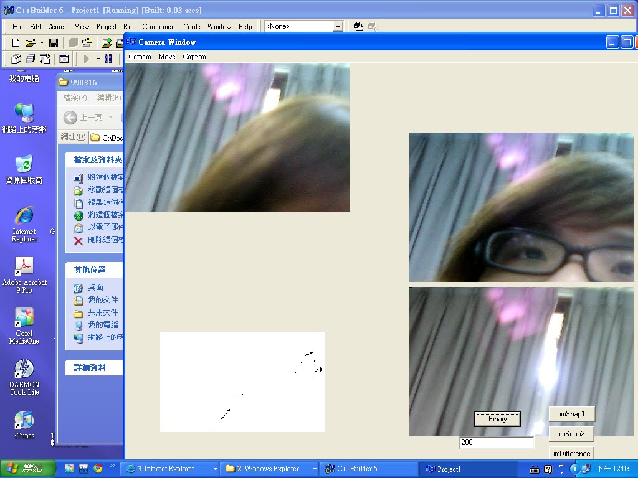Open the dropdown arrow beside Open icon
Image resolution: width=638 pixels, height=478 pixels.
click(42, 43)
